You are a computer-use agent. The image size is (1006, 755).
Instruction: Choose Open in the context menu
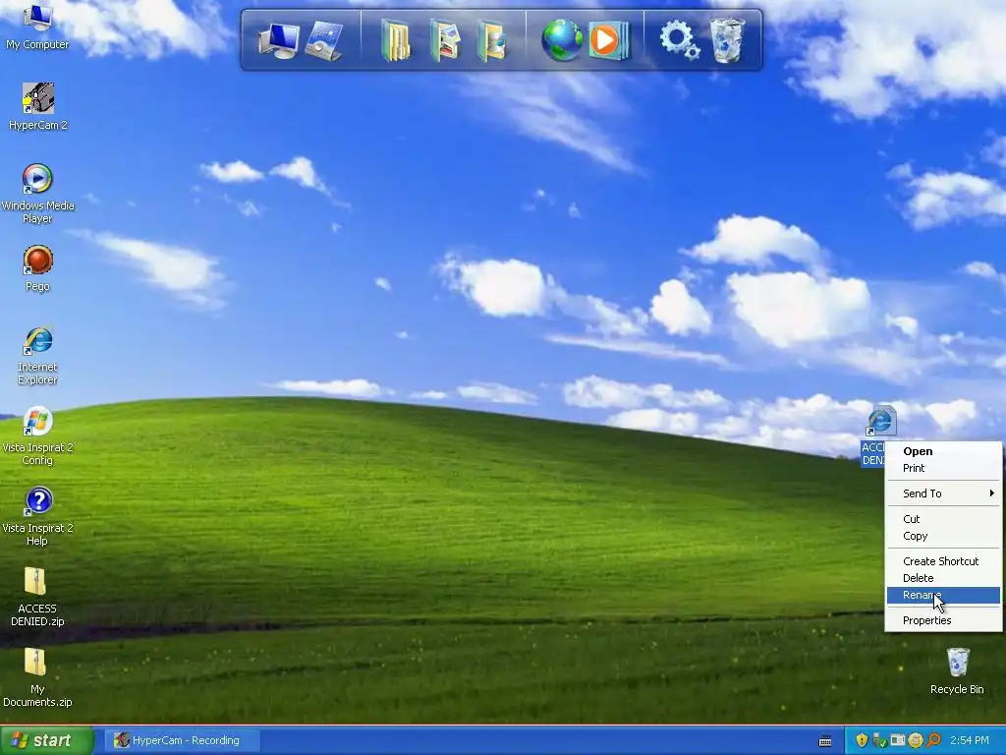(943, 451)
